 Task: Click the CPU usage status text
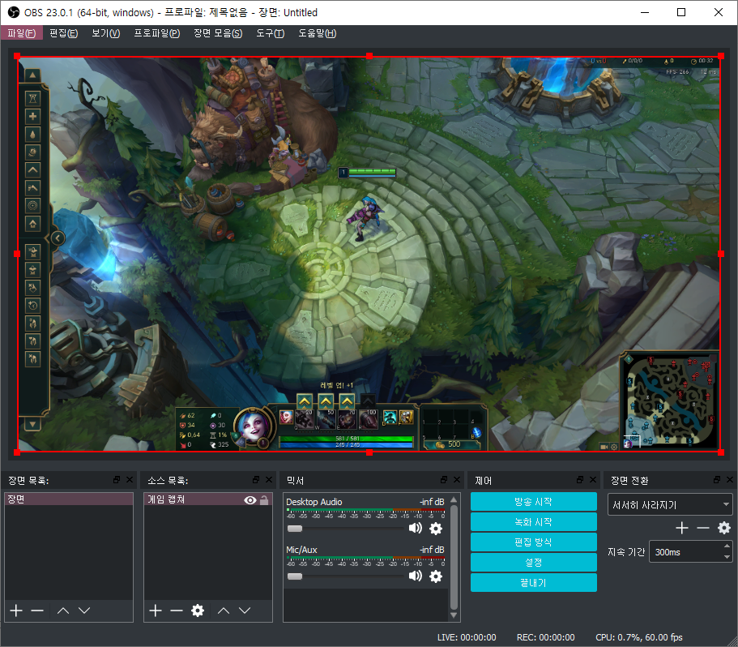click(638, 637)
